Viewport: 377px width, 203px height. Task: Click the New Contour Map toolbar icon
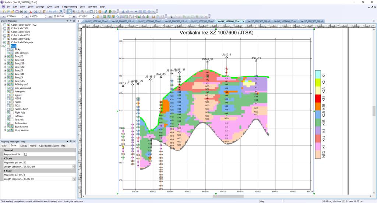[113, 16]
